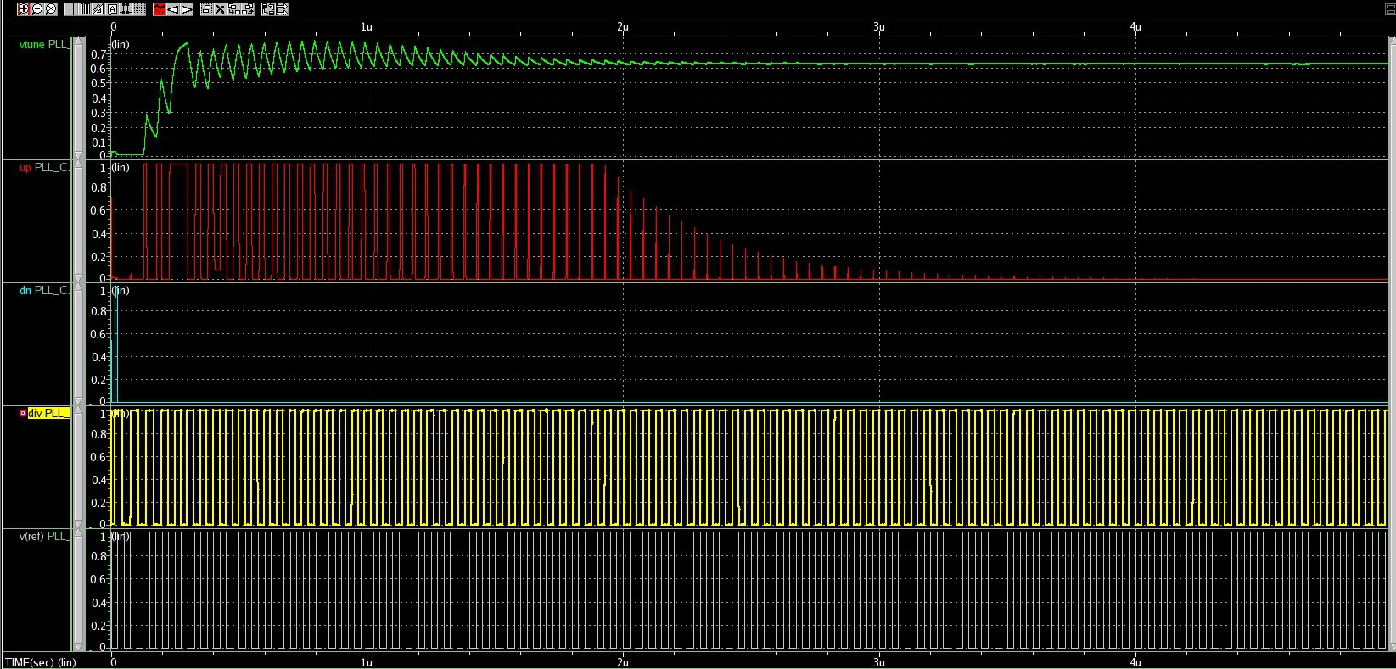Click the right arrow toolbar button
This screenshot has width=1396, height=669.
(x=187, y=9)
